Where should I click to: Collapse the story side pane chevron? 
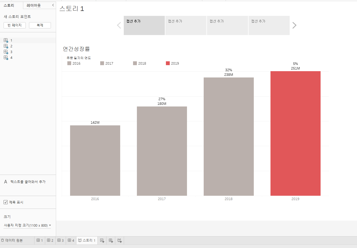click(x=53, y=5)
